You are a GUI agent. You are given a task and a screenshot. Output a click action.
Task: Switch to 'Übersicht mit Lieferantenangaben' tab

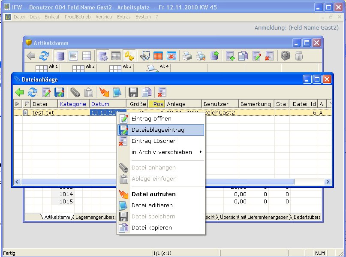click(x=254, y=217)
